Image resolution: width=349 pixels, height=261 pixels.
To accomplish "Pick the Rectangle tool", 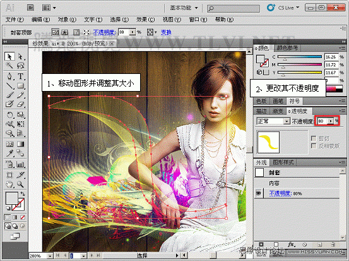I will pyautogui.click(x=20, y=85).
